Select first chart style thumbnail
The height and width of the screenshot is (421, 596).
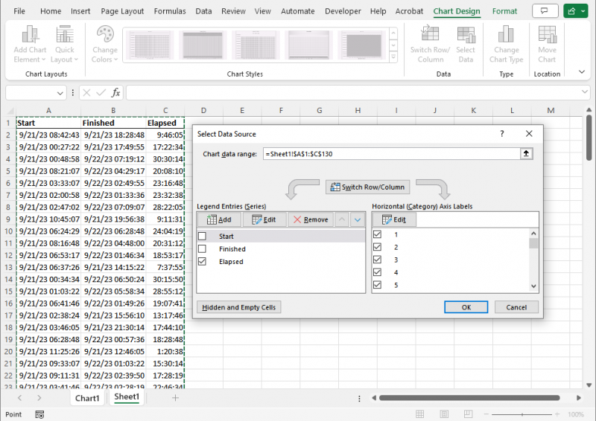150,45
